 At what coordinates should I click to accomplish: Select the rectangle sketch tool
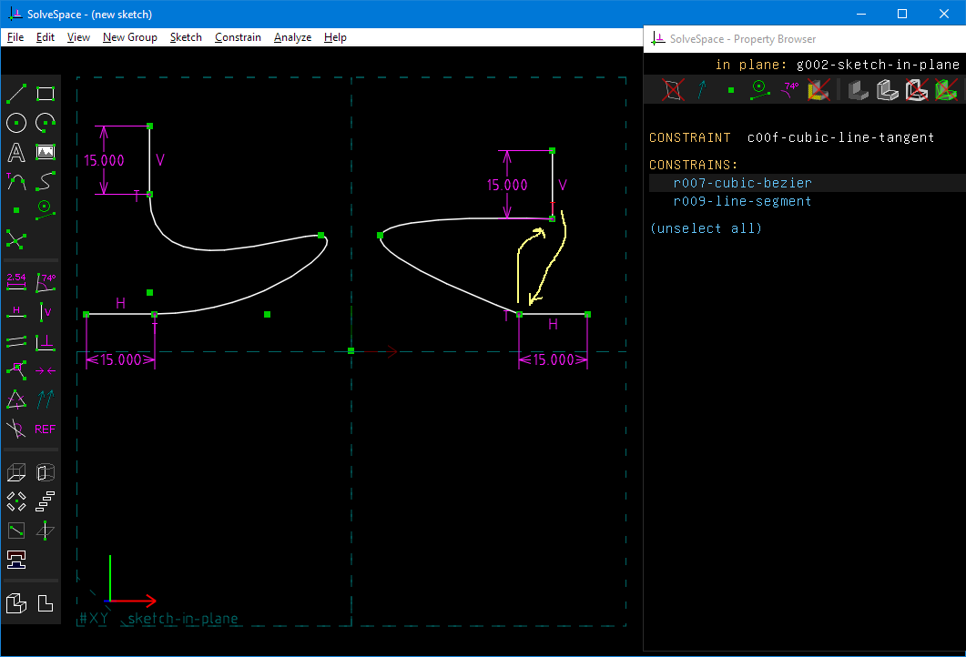click(x=45, y=94)
